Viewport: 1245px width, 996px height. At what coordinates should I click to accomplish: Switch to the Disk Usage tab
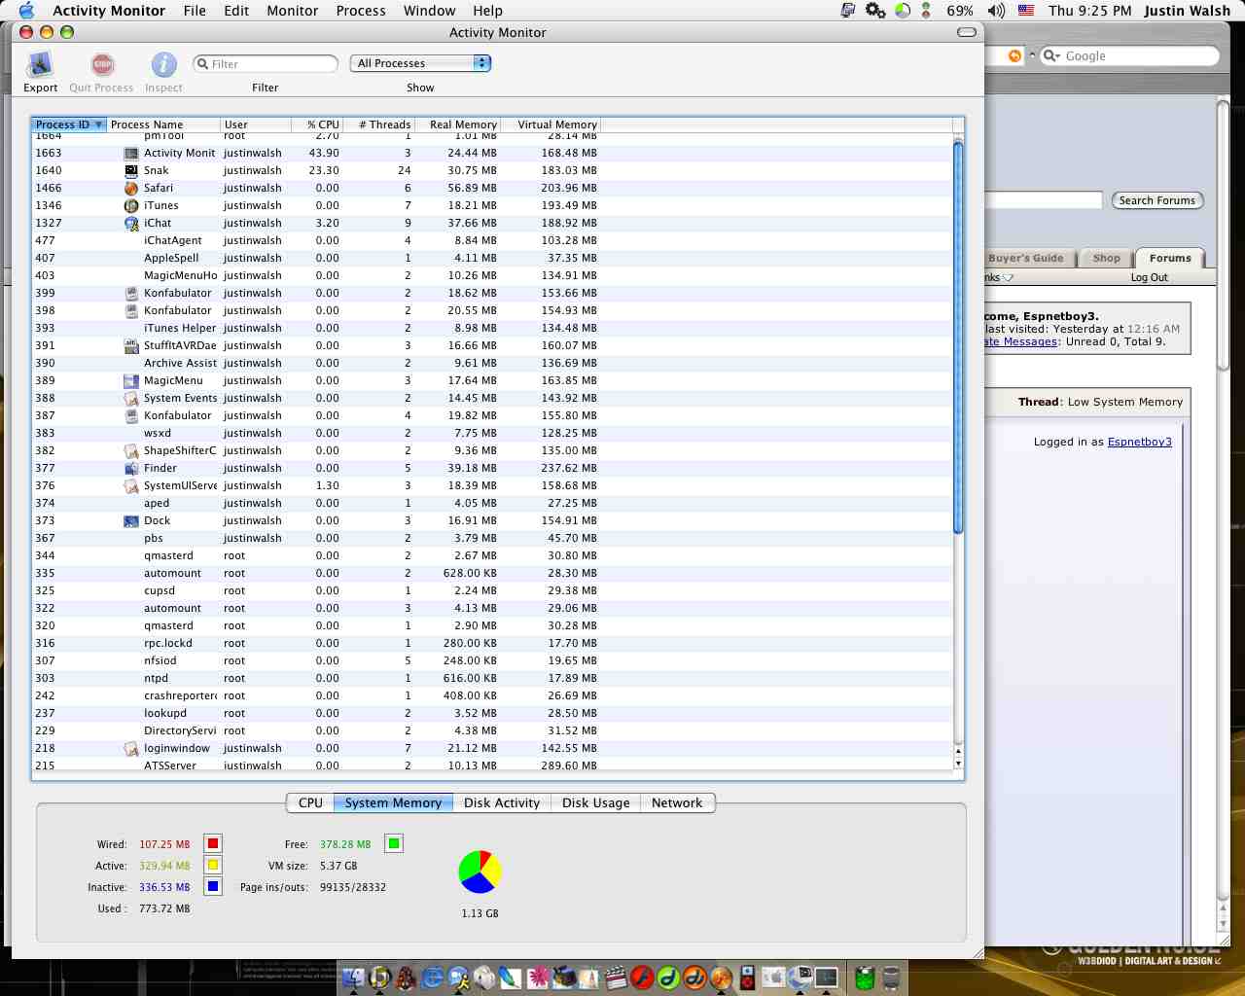pos(595,802)
